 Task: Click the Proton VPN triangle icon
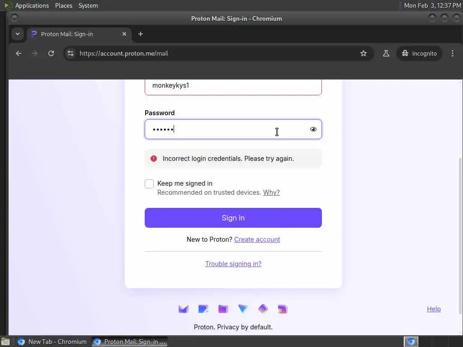243,309
